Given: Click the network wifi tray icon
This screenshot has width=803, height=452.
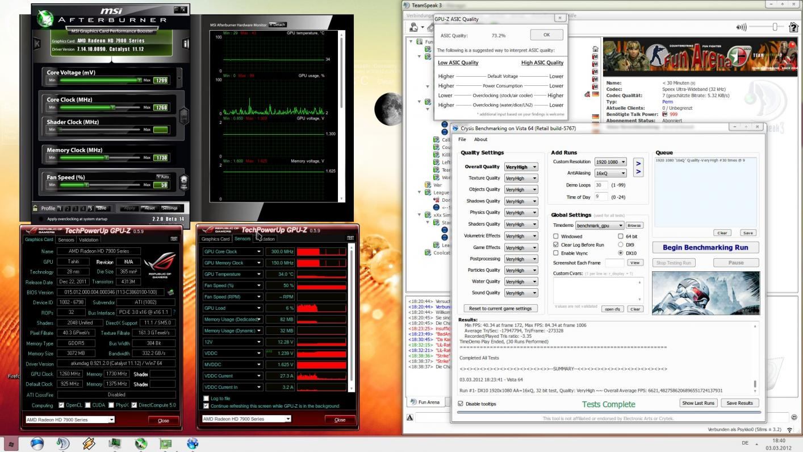Looking at the screenshot, I should [790, 430].
